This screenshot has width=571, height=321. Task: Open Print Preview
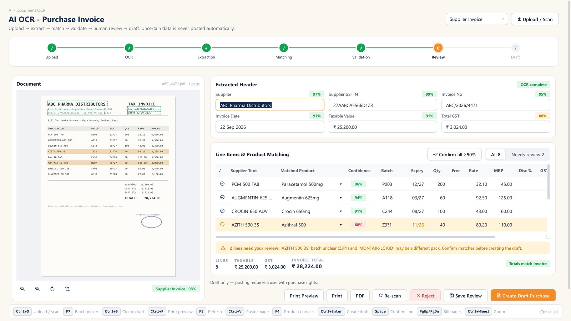pyautogui.click(x=304, y=296)
